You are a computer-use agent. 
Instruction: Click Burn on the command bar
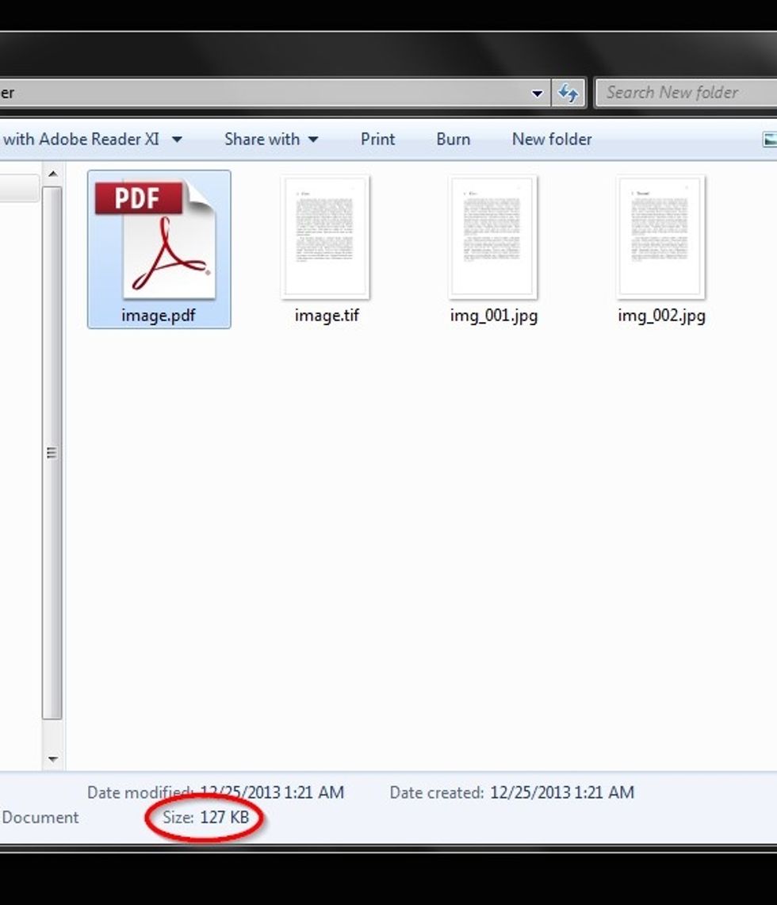pyautogui.click(x=453, y=139)
